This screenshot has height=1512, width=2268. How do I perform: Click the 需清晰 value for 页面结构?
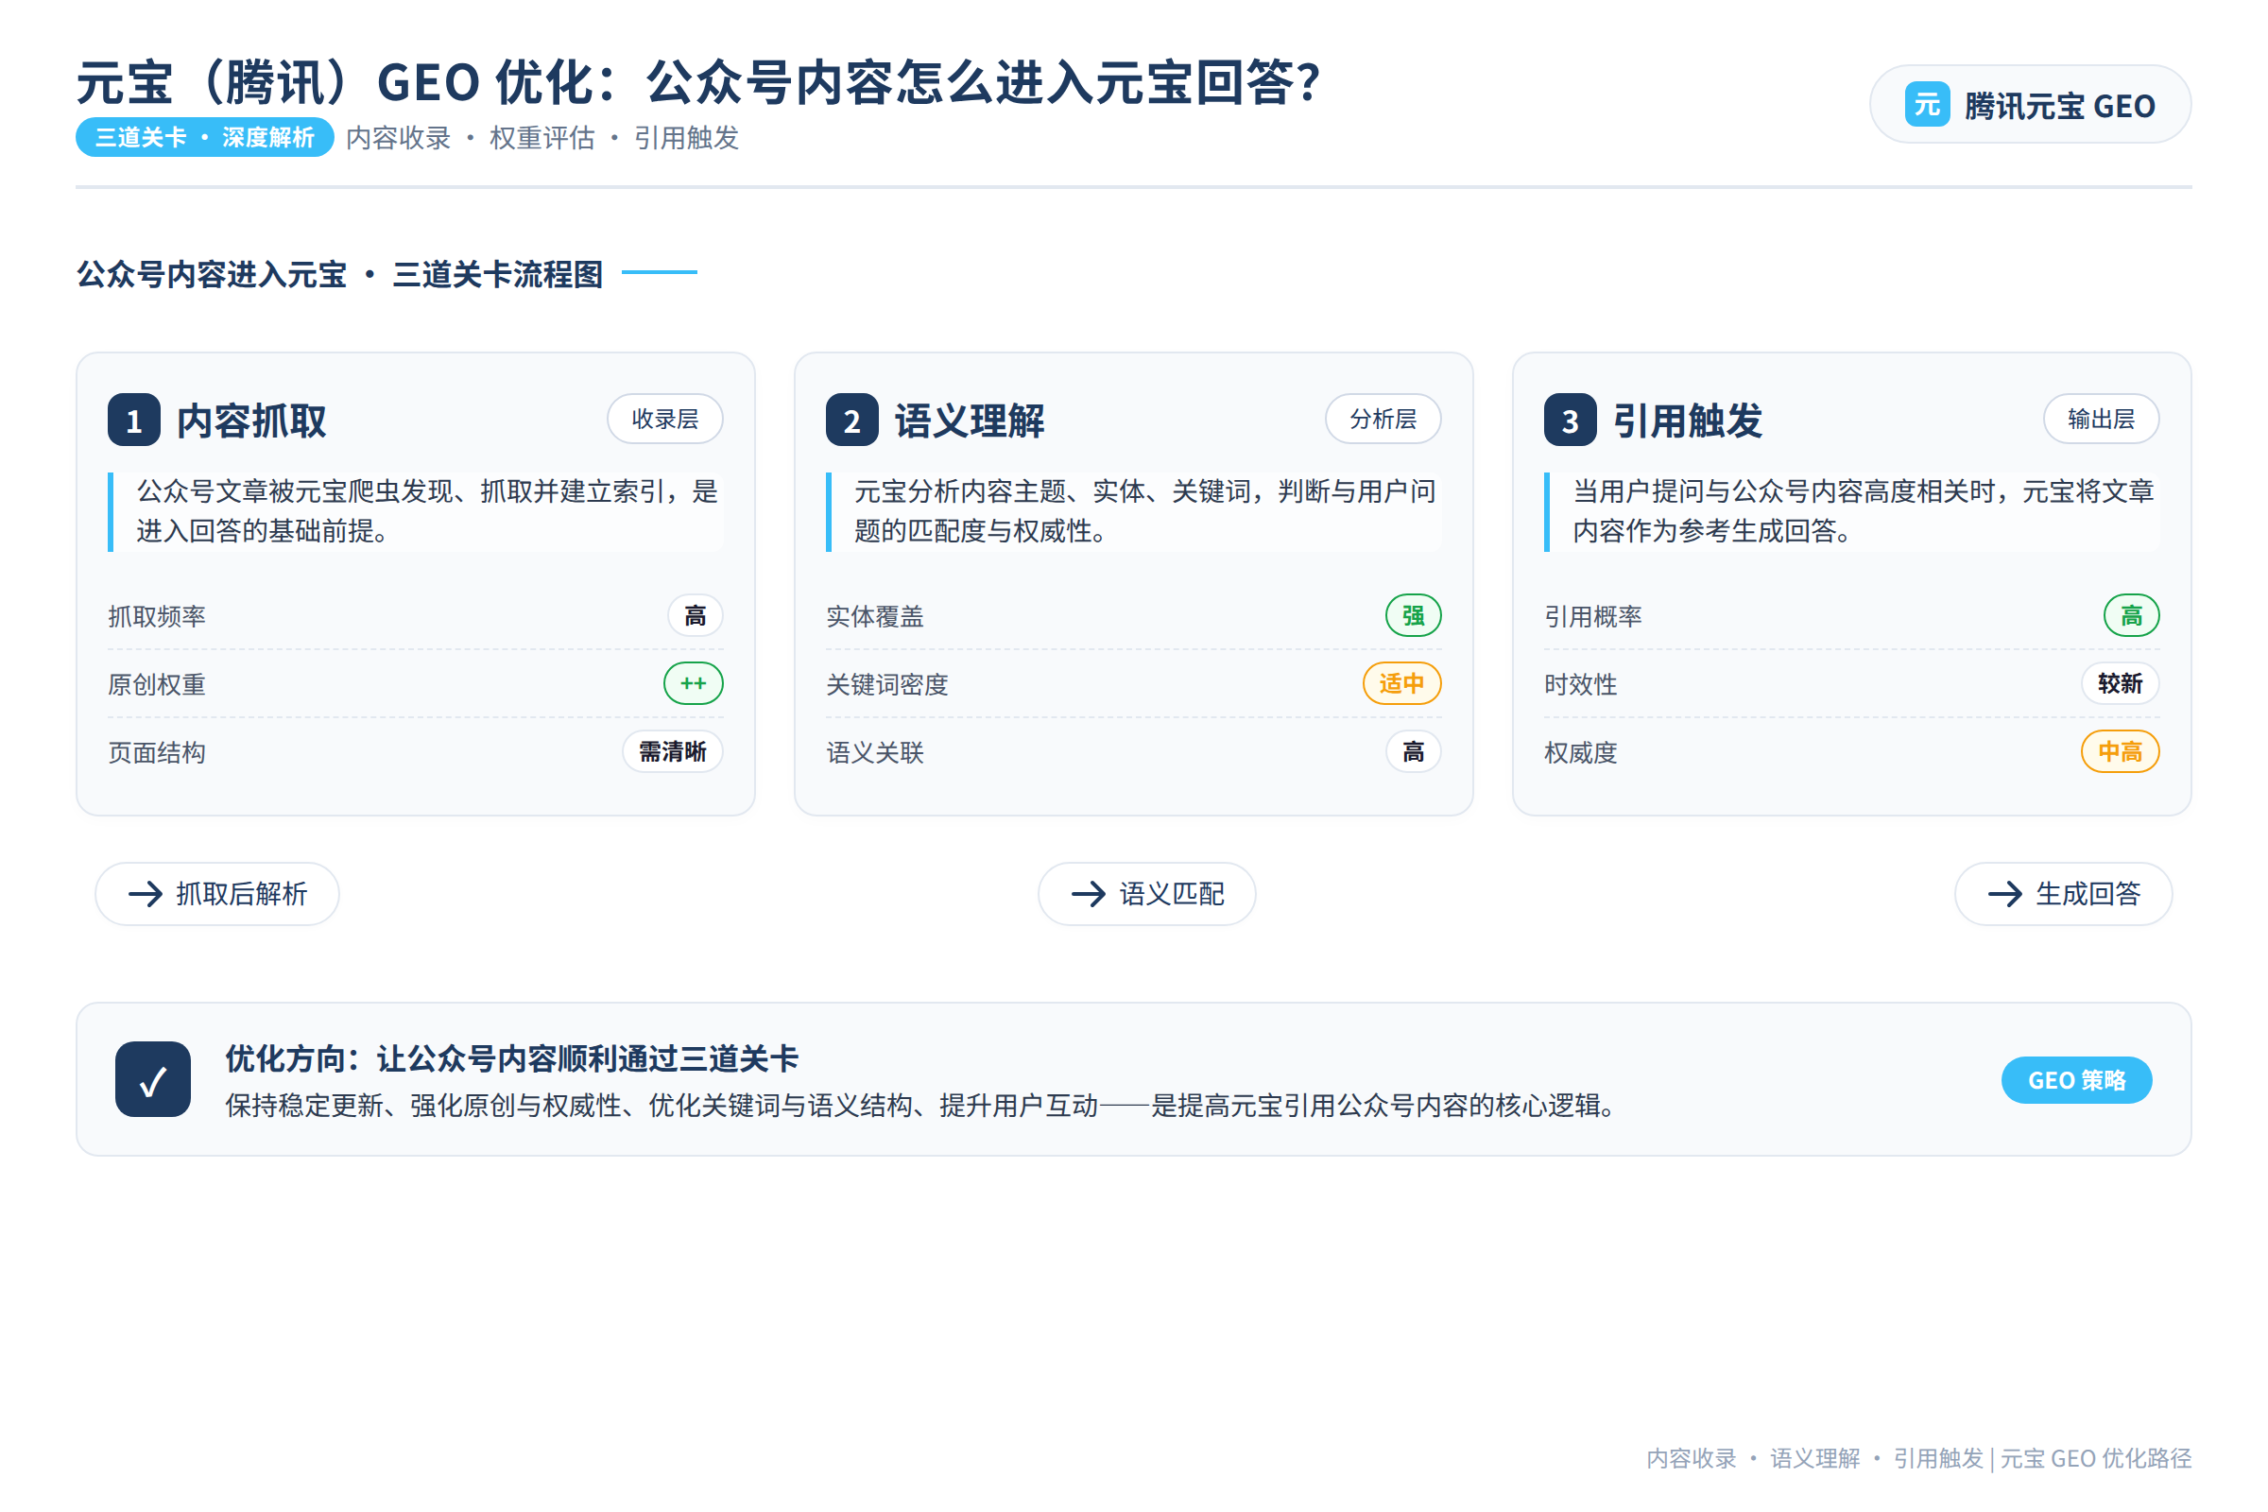pyautogui.click(x=673, y=751)
